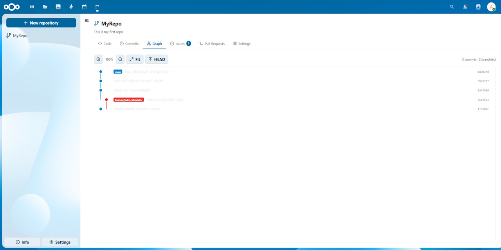The height and width of the screenshot is (250, 501).
Task: Click the zoom out magnifier button
Action: click(x=120, y=59)
